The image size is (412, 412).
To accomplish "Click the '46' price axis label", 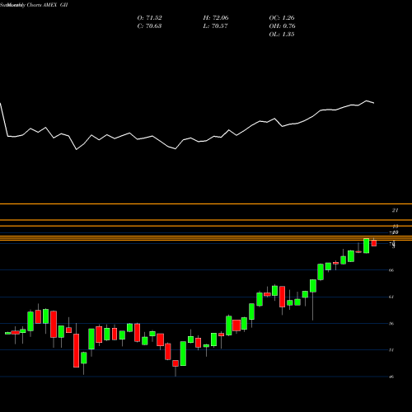I will pos(391,377).
